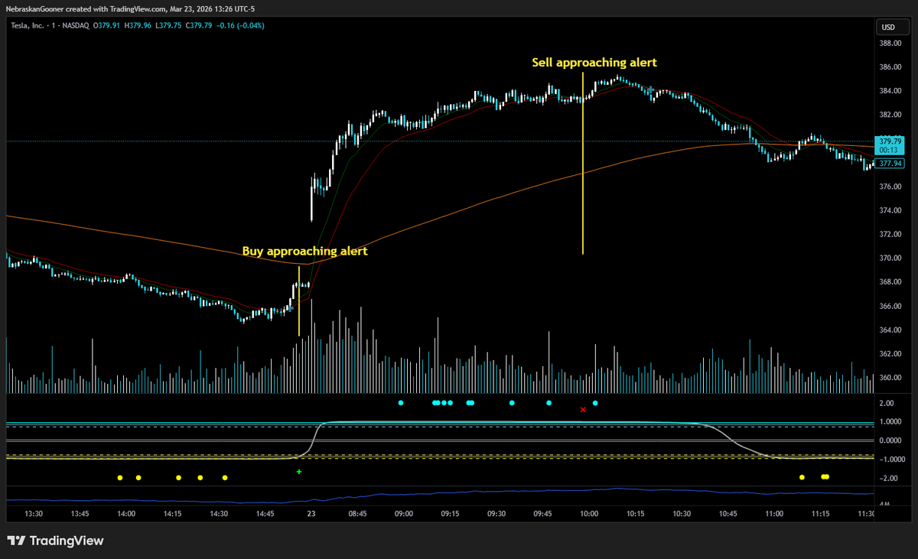Select the yellow dot above 14:00 label

pos(120,478)
